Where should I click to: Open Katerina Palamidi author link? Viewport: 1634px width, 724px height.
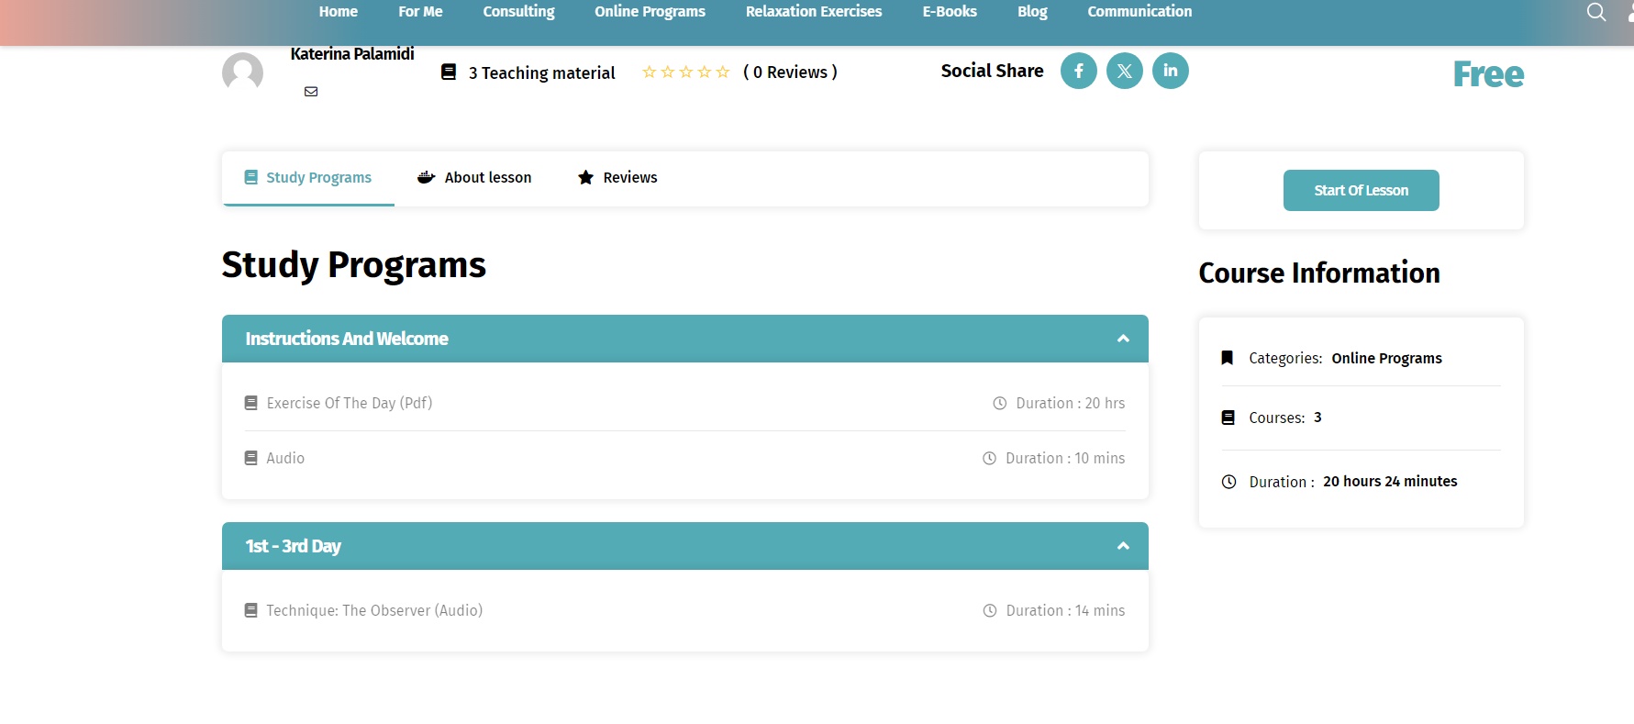pos(352,54)
